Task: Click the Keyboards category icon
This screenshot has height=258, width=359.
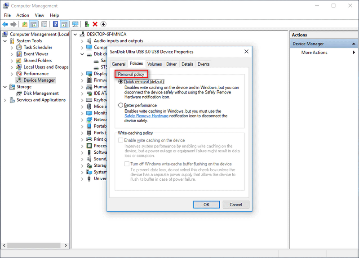Action: 89,100
